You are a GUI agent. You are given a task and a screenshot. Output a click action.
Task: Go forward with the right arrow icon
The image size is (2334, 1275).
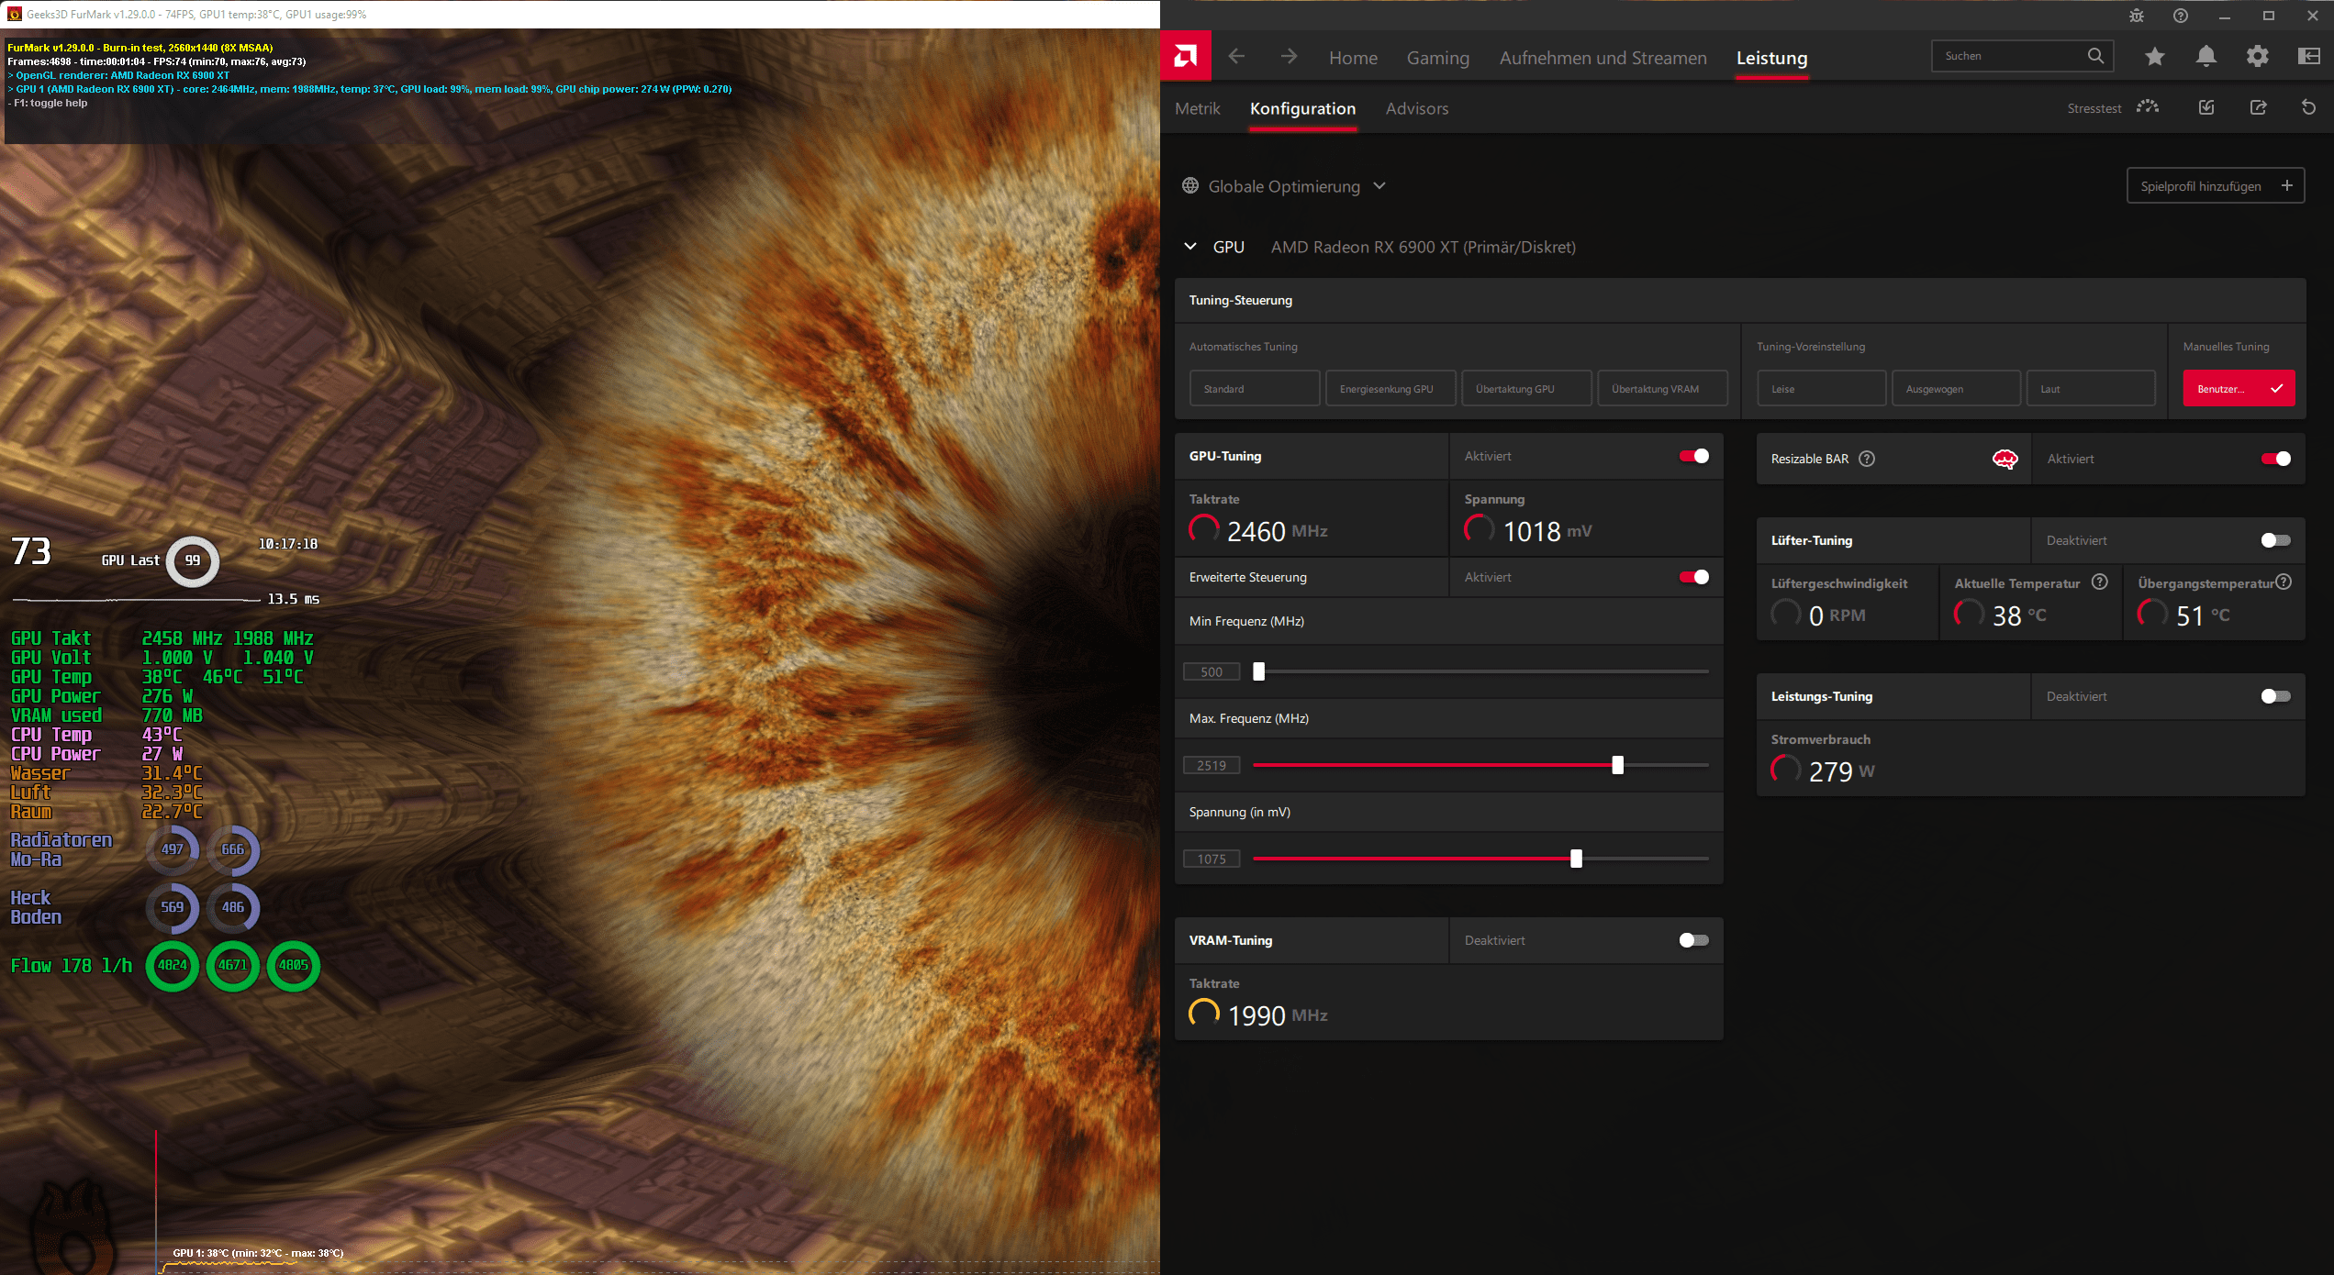[x=1289, y=57]
